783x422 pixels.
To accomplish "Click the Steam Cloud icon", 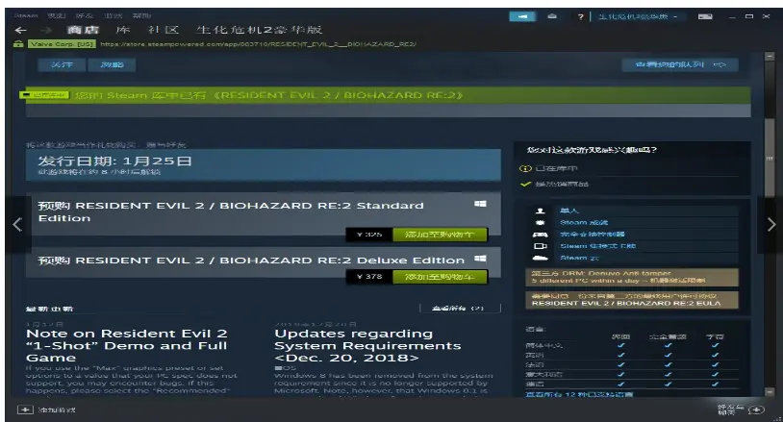I will (540, 258).
